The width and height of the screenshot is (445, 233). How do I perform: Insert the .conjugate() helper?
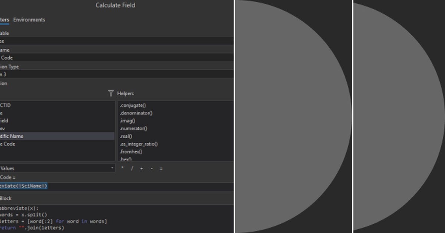[x=132, y=105]
